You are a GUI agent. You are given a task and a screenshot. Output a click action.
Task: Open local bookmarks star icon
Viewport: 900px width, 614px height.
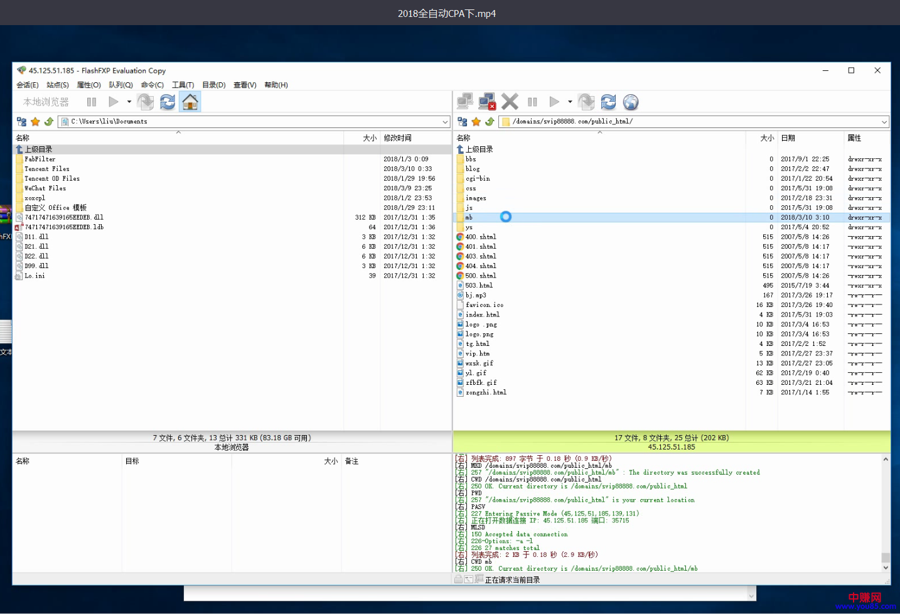pyautogui.click(x=35, y=122)
